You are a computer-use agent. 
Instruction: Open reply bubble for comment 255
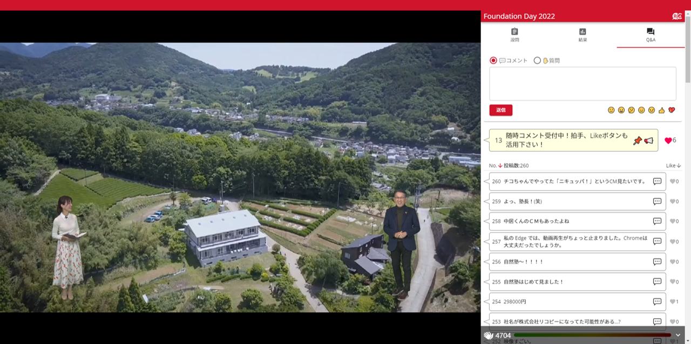657,282
